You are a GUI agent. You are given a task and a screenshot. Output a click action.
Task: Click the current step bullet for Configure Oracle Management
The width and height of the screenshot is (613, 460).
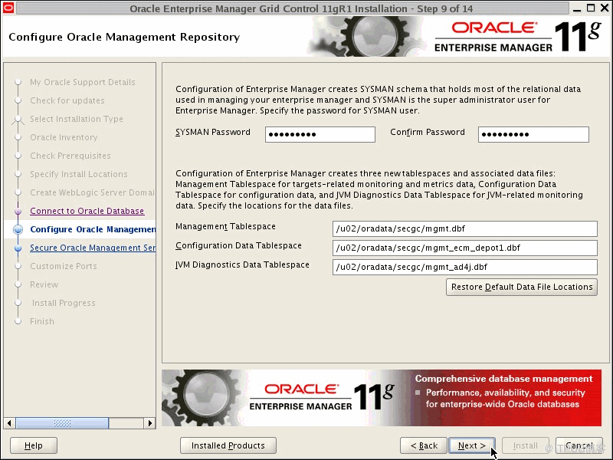tap(18, 229)
